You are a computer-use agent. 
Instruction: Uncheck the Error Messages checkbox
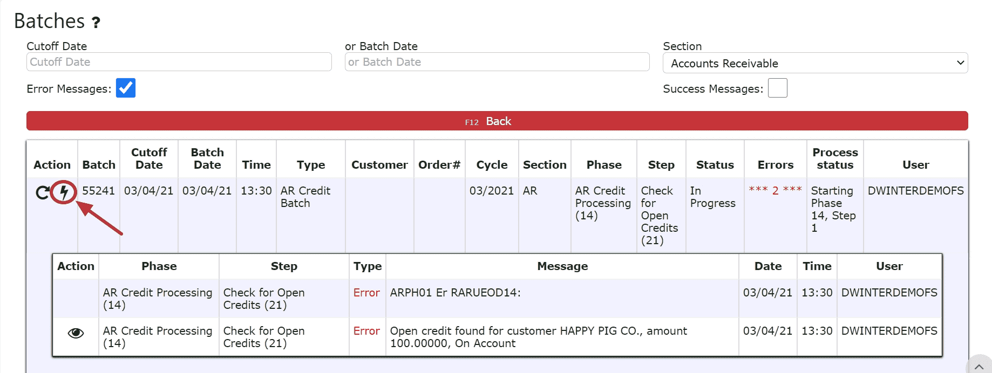126,88
